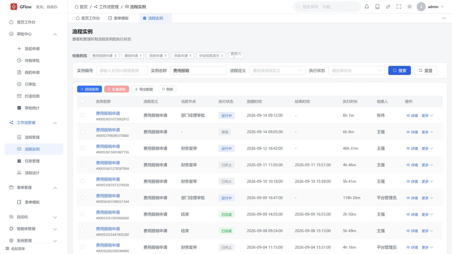Click 首页 in breadcrumb
452x254 pixels.
click(x=81, y=7)
